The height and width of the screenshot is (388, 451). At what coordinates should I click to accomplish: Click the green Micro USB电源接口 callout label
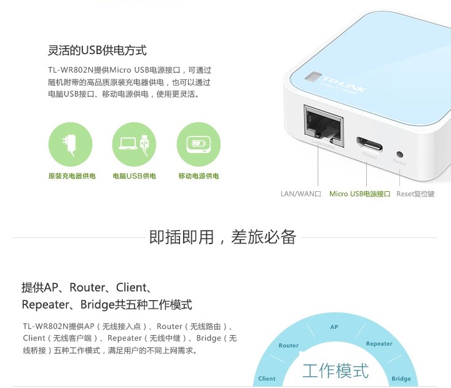[x=360, y=194]
